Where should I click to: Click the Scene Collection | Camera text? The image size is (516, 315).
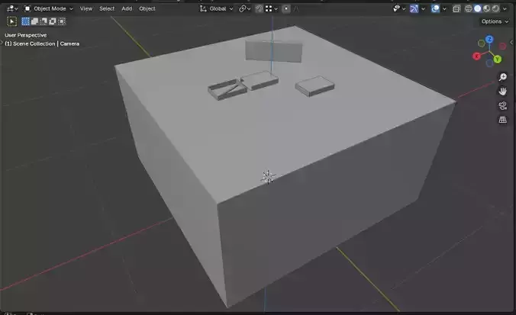[x=42, y=43]
